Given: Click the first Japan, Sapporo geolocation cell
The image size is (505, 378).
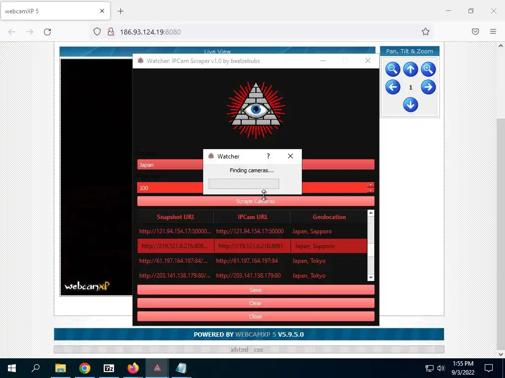Looking at the screenshot, I should [x=329, y=231].
